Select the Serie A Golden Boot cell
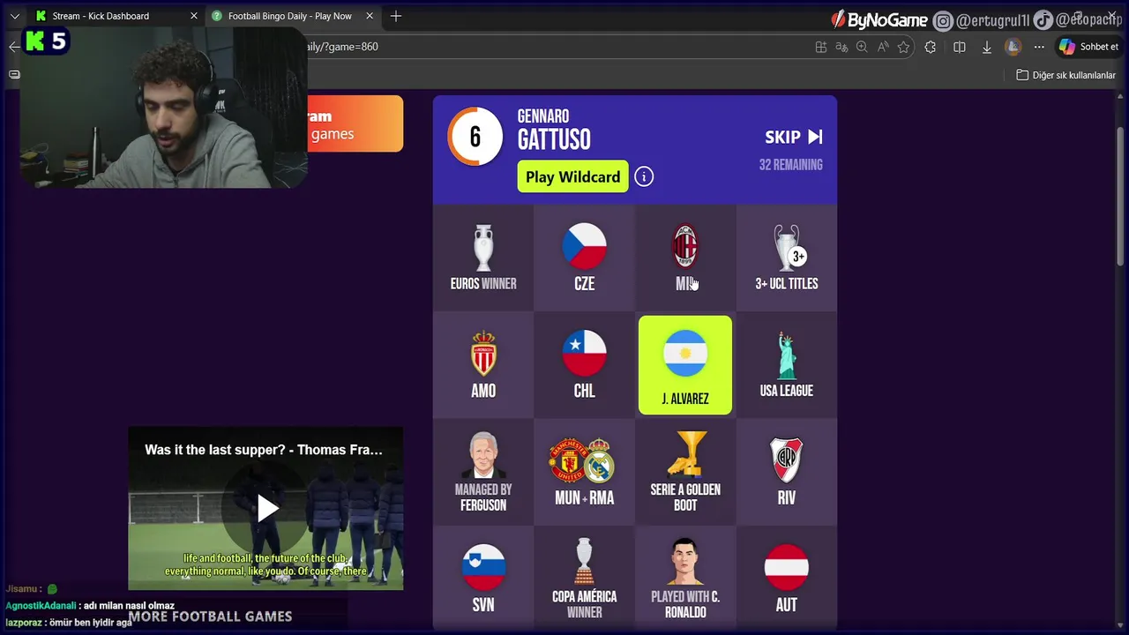 (x=685, y=472)
